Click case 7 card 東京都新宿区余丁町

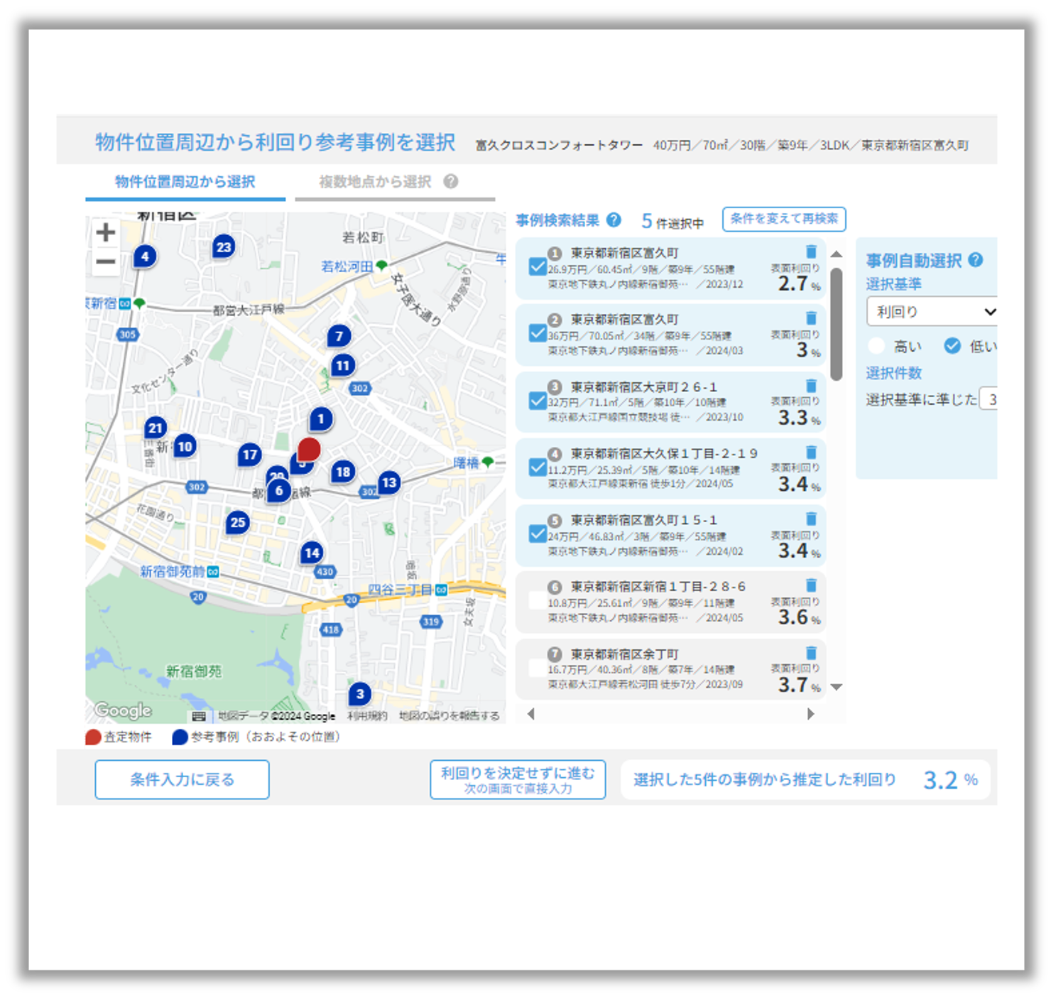670,668
